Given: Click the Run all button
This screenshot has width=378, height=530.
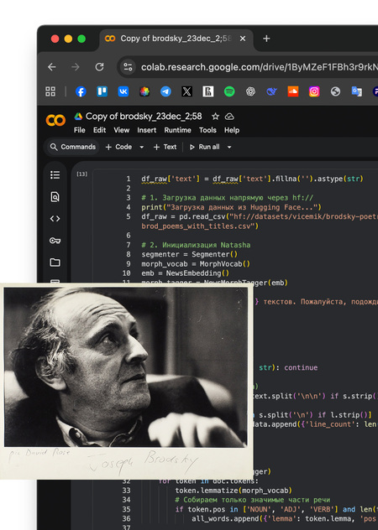Looking at the screenshot, I should click(x=205, y=147).
